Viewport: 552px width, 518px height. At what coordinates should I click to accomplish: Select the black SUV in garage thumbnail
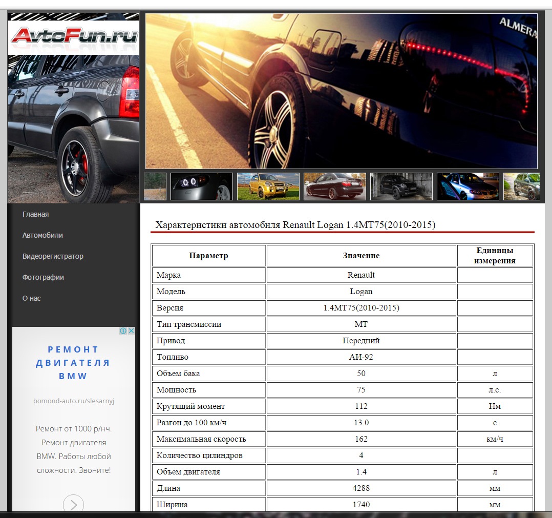point(401,187)
